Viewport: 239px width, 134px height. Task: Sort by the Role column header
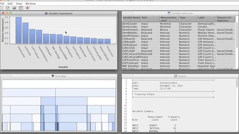(x=150, y=19)
